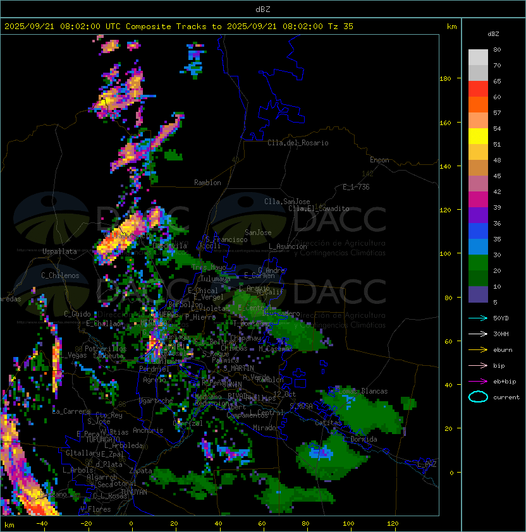Click the Clla.El_Cavadito label
The height and width of the screenshot is (532, 526).
coord(319,209)
